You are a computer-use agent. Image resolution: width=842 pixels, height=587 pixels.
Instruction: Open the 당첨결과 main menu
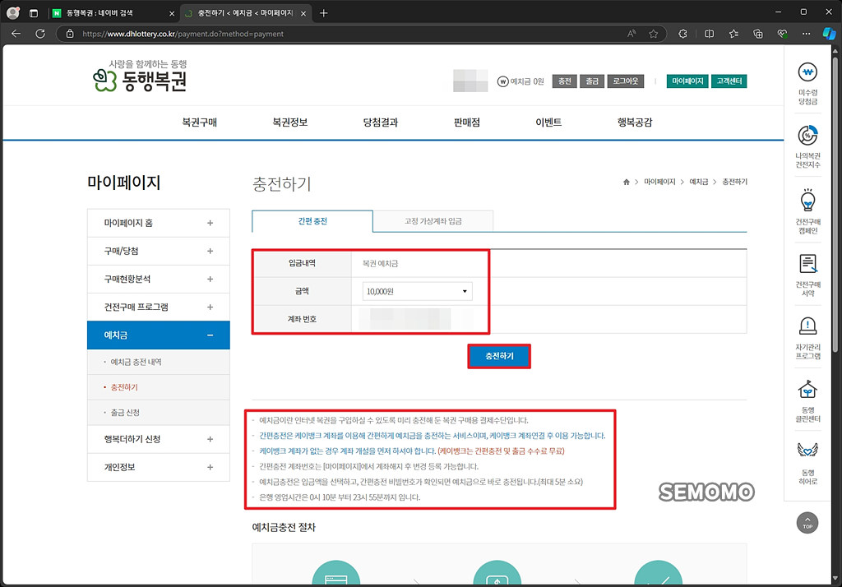click(x=380, y=122)
